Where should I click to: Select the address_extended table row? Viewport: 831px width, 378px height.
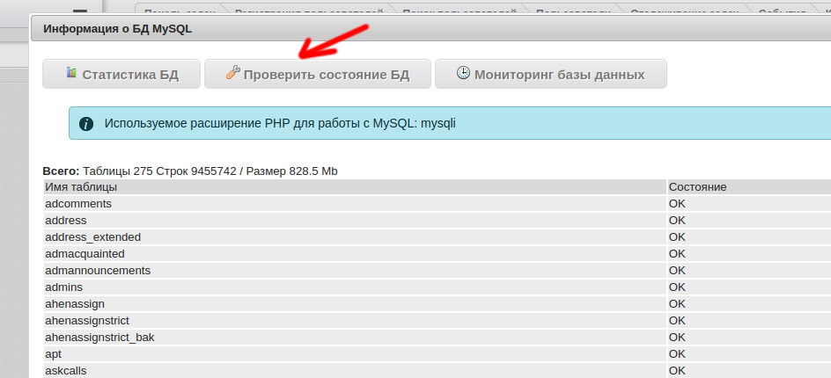92,237
